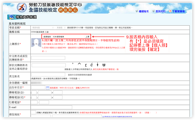Focus the 聯絡電話(公) area code field
Image resolution: width=195 pixels, height=120 pixels.
click(x=34, y=92)
